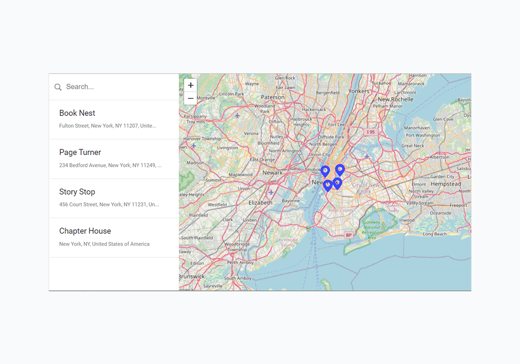Click the Elizabeth city label on the map
520x364 pixels.
pos(260,202)
